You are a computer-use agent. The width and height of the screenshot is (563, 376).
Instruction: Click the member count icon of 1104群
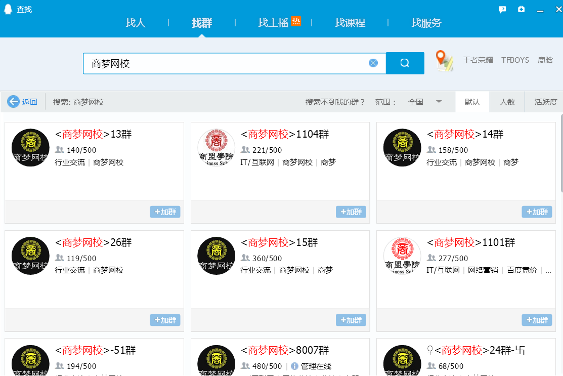(245, 149)
